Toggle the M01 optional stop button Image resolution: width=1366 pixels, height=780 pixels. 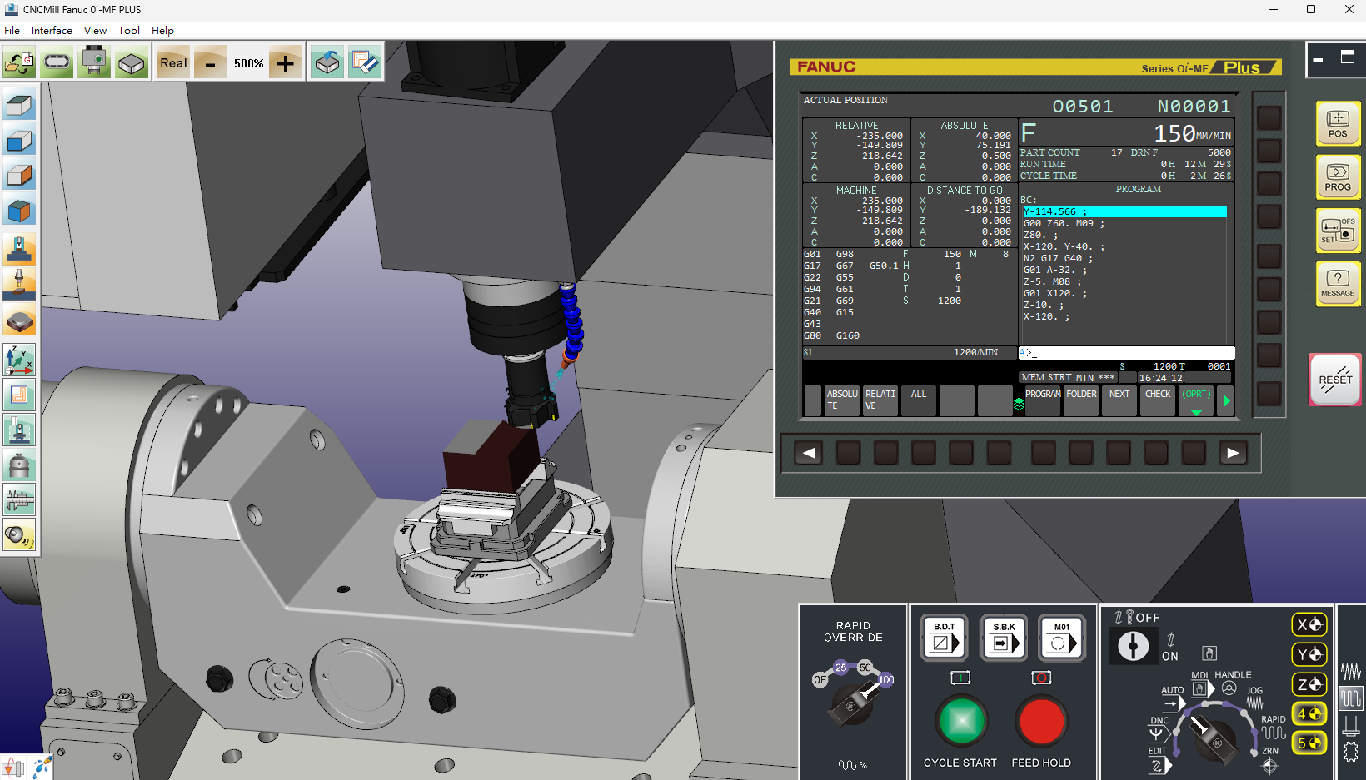[x=1062, y=638]
